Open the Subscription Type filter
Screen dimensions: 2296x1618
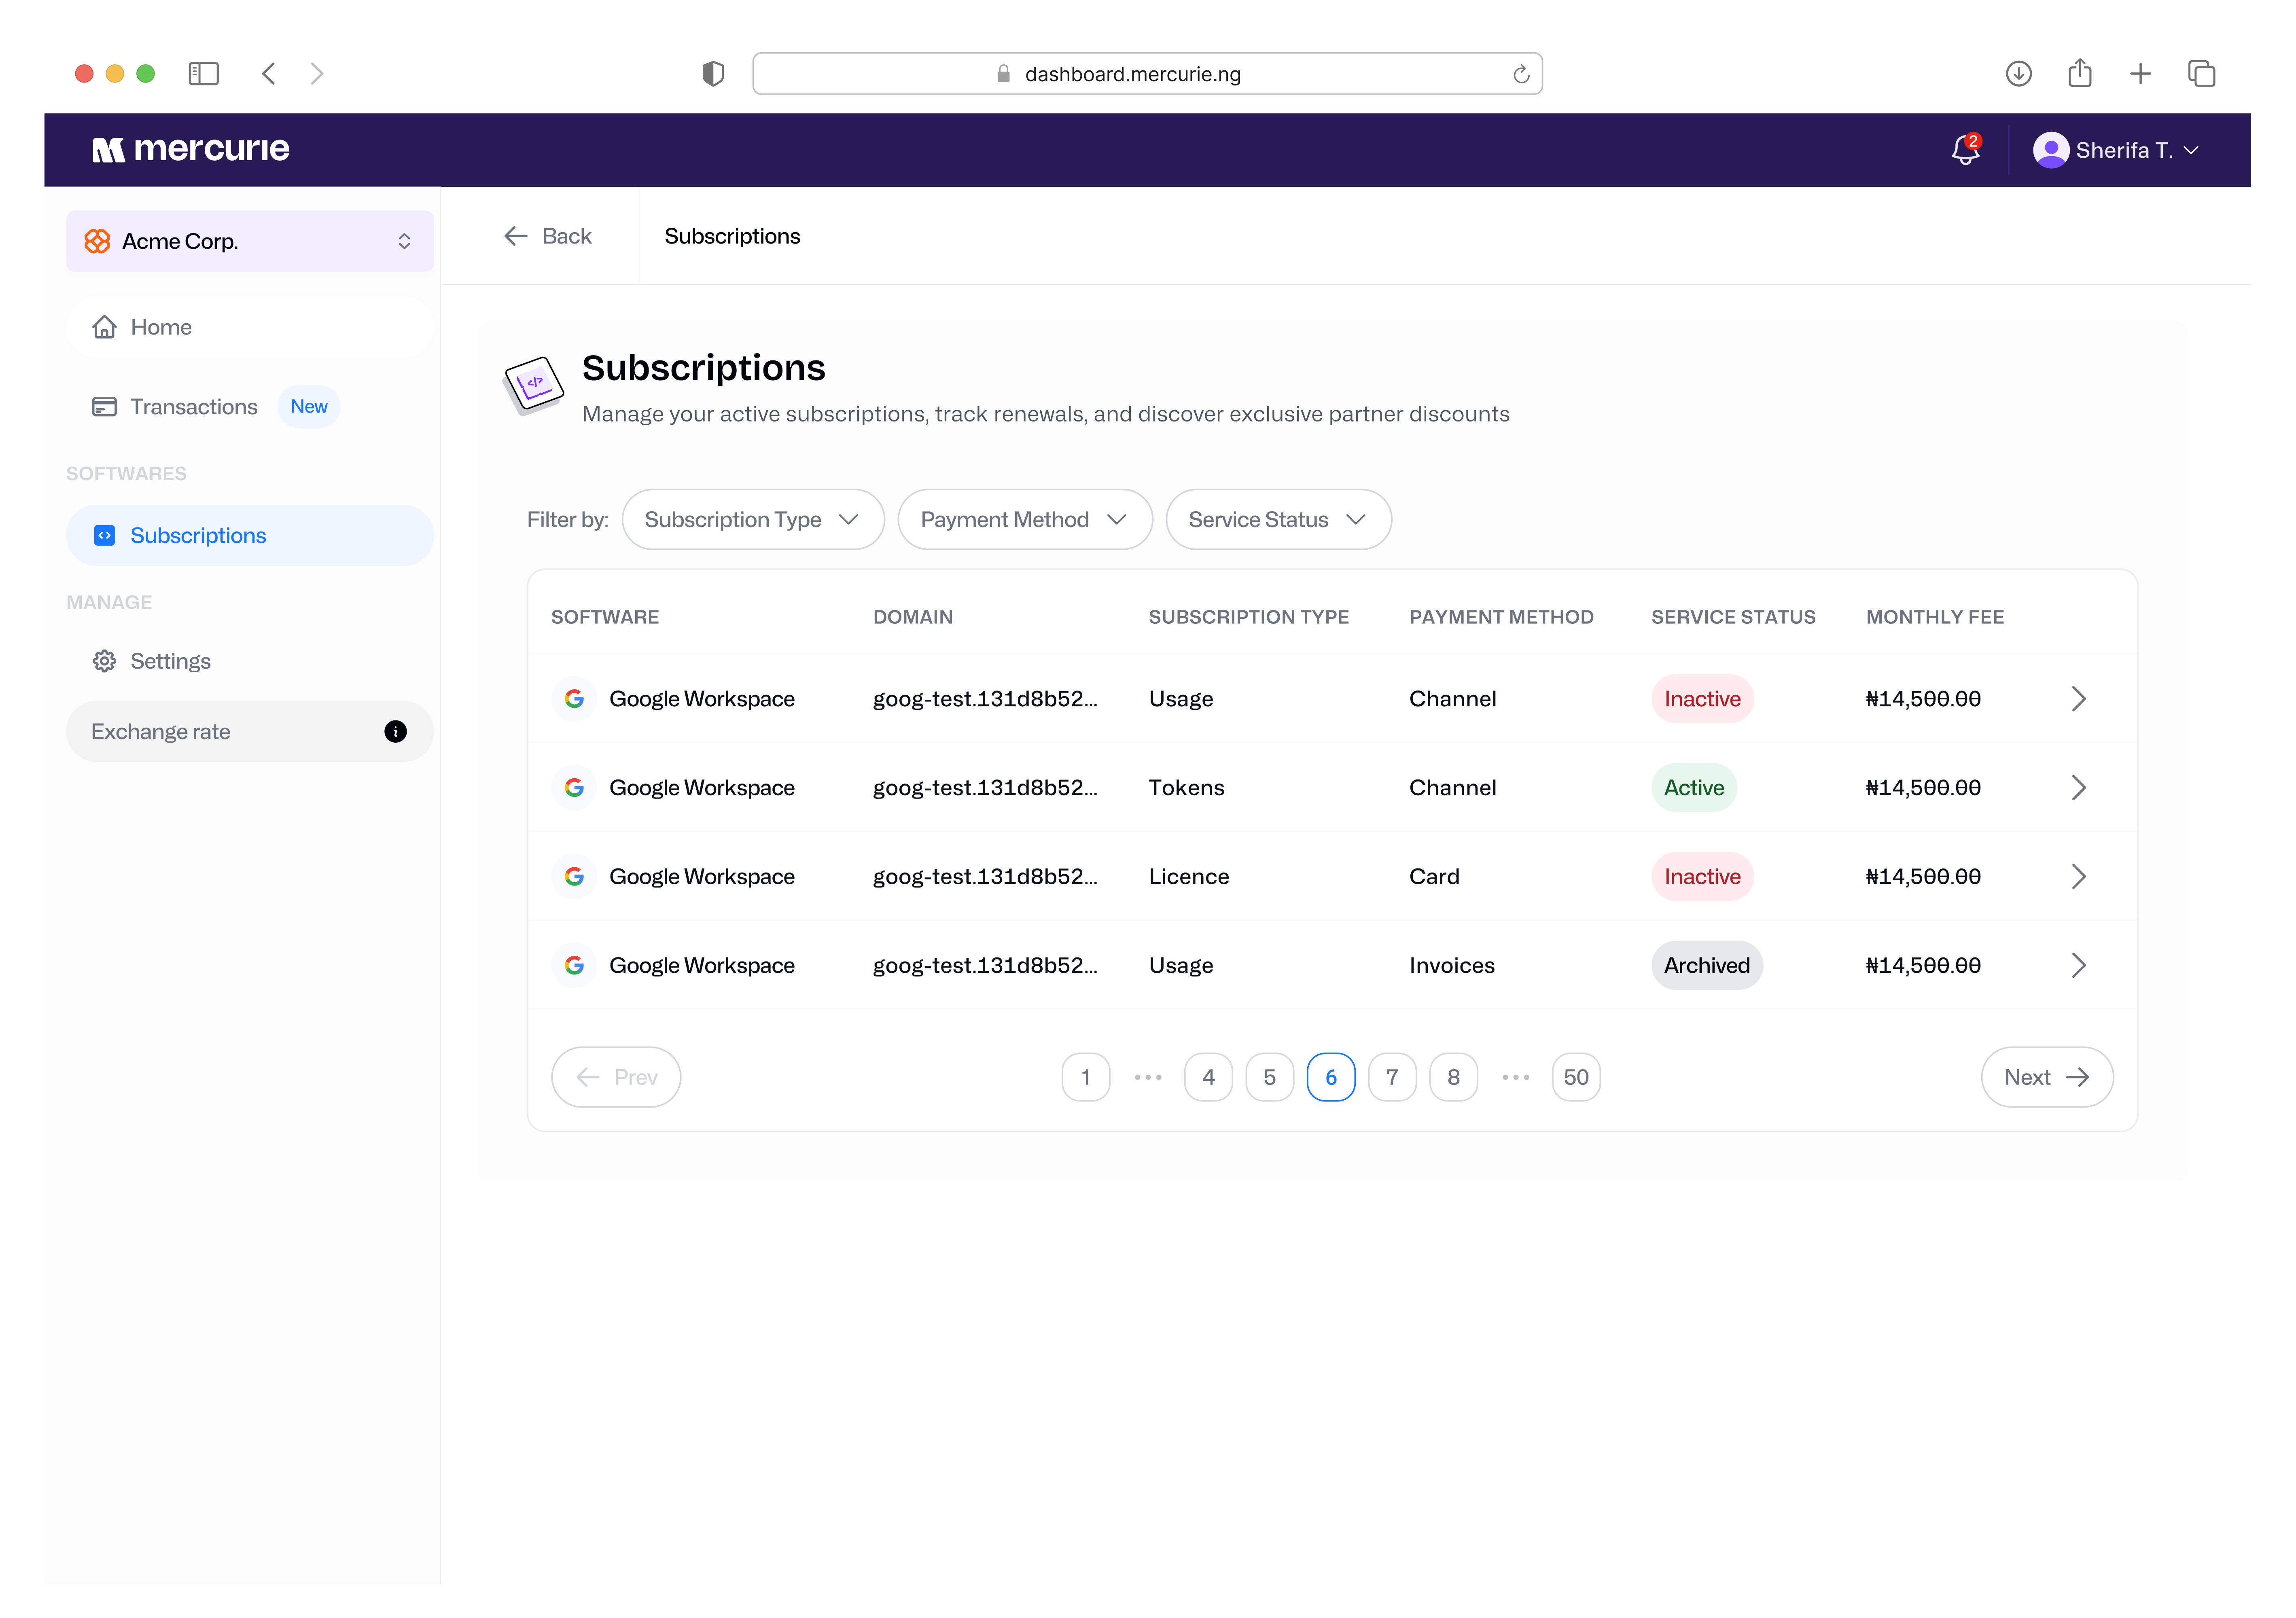[x=753, y=519]
